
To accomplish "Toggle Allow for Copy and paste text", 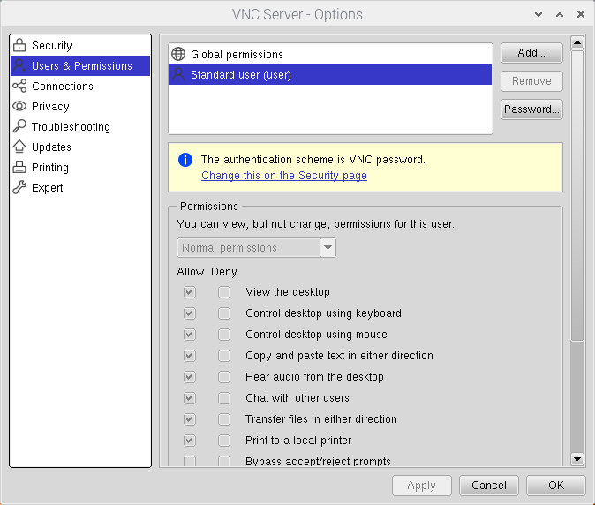I will click(x=190, y=356).
